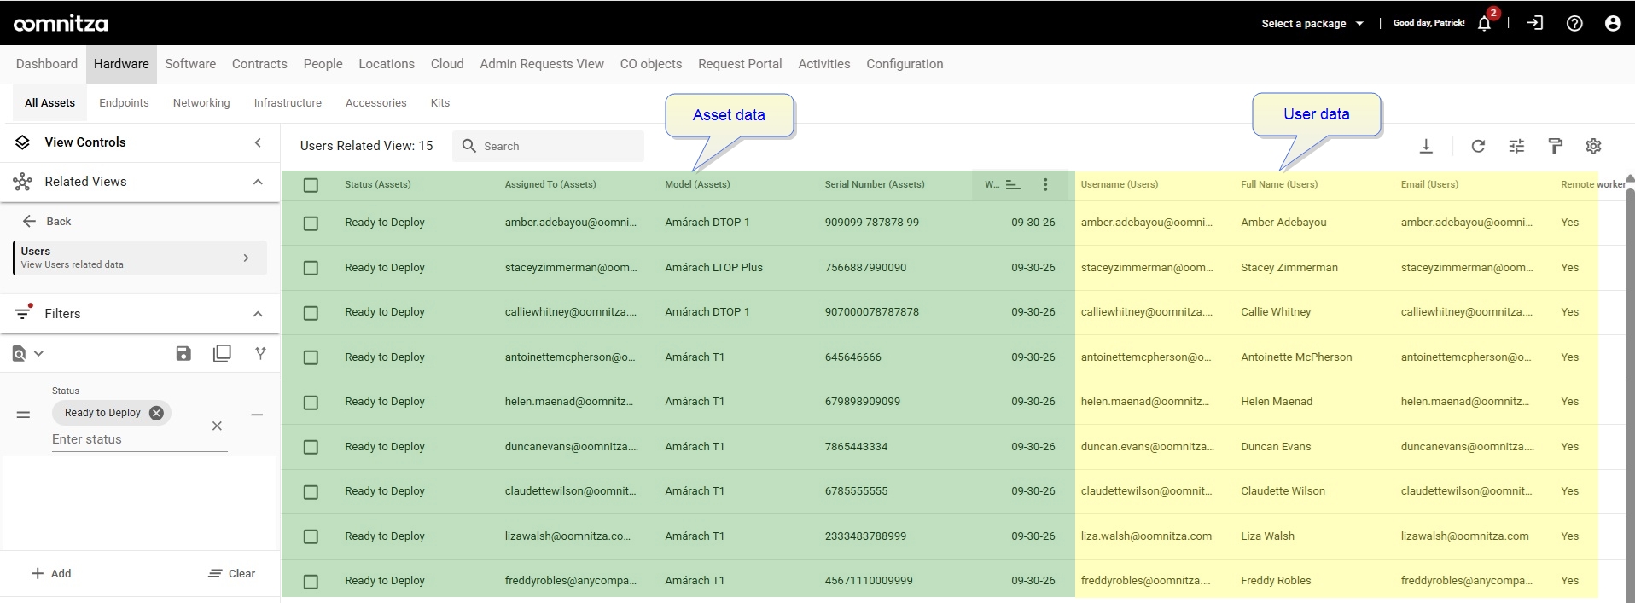Click the asset search field

click(548, 146)
